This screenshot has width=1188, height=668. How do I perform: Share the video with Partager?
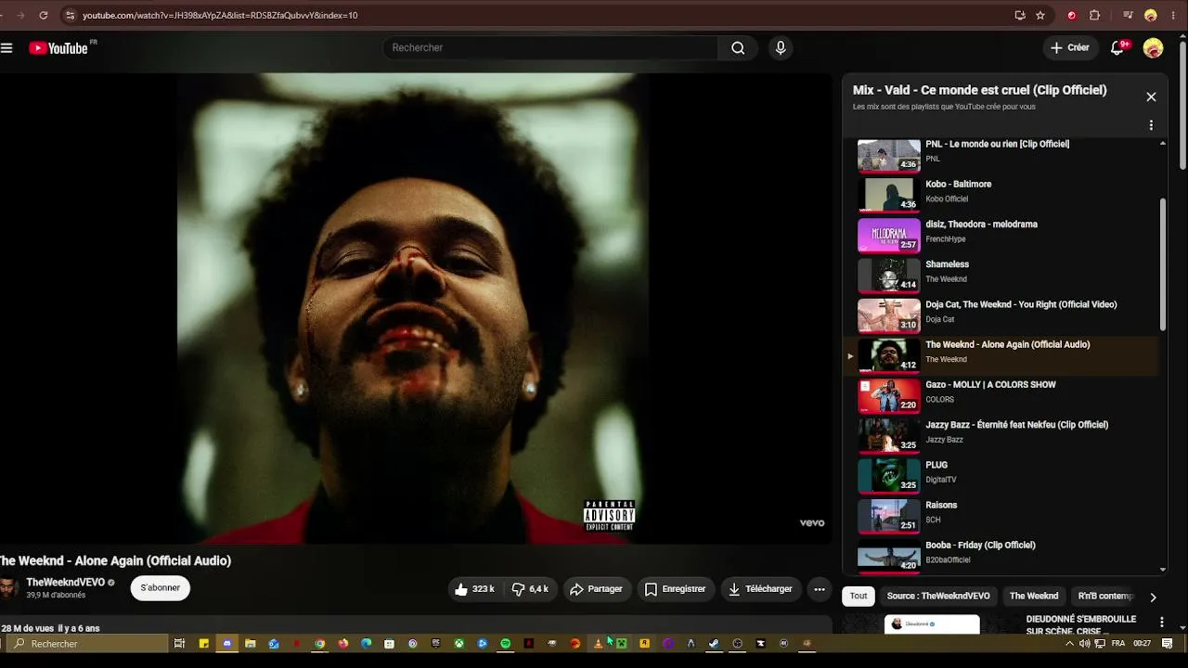tap(596, 589)
